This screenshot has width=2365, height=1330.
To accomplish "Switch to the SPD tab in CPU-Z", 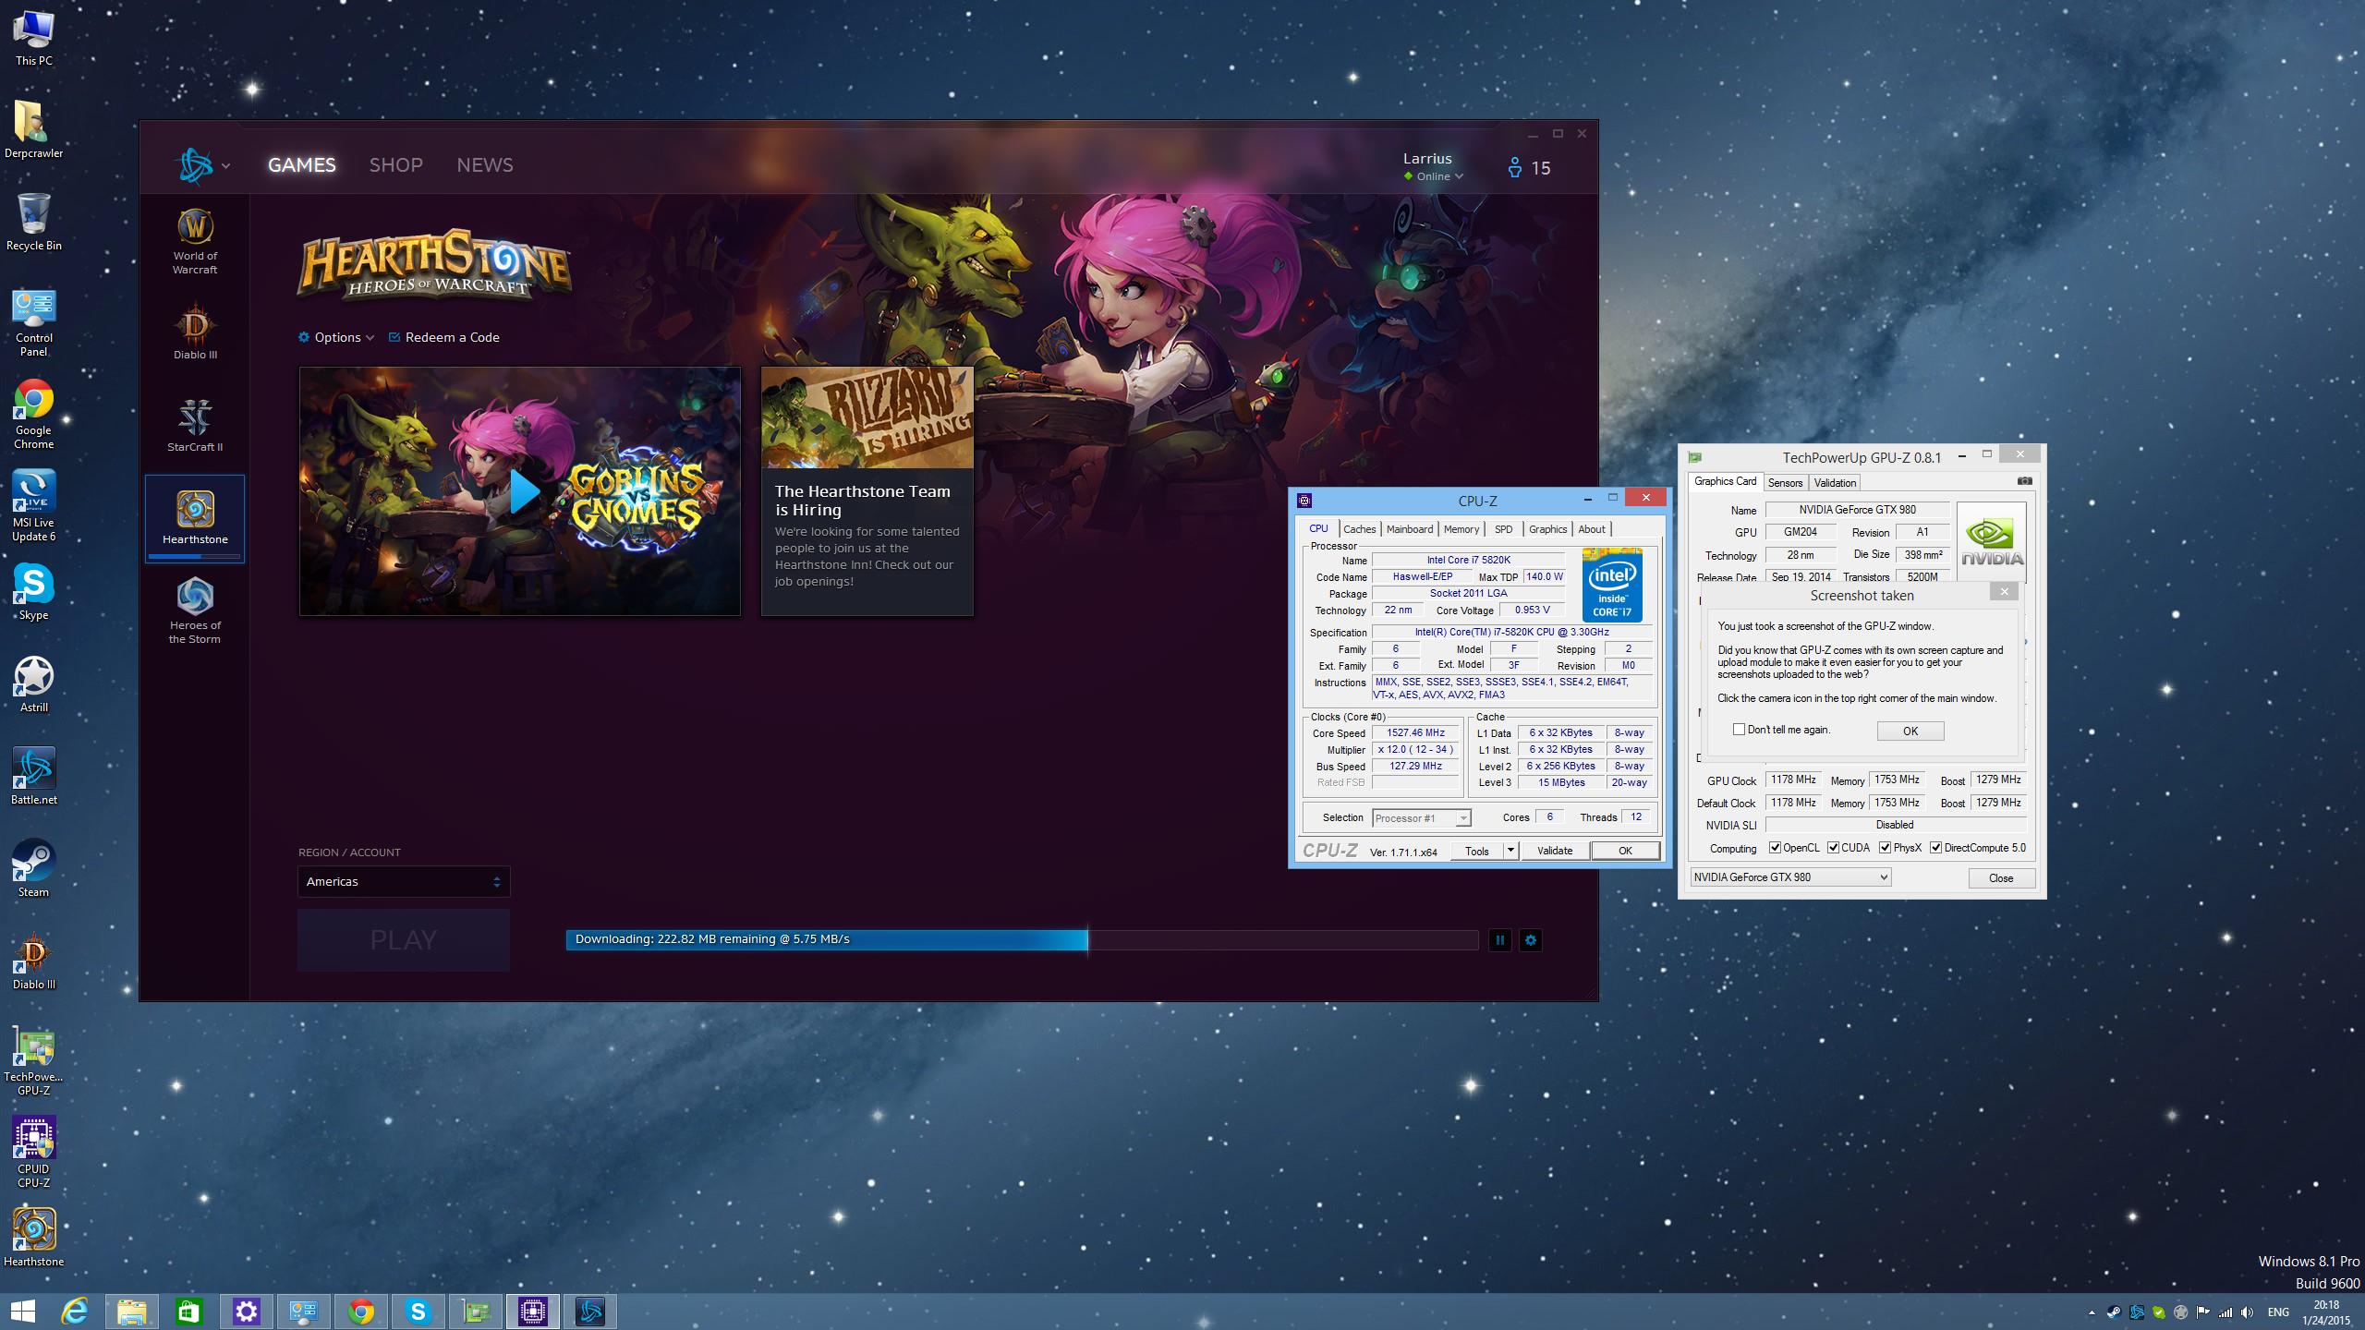I will [1504, 529].
